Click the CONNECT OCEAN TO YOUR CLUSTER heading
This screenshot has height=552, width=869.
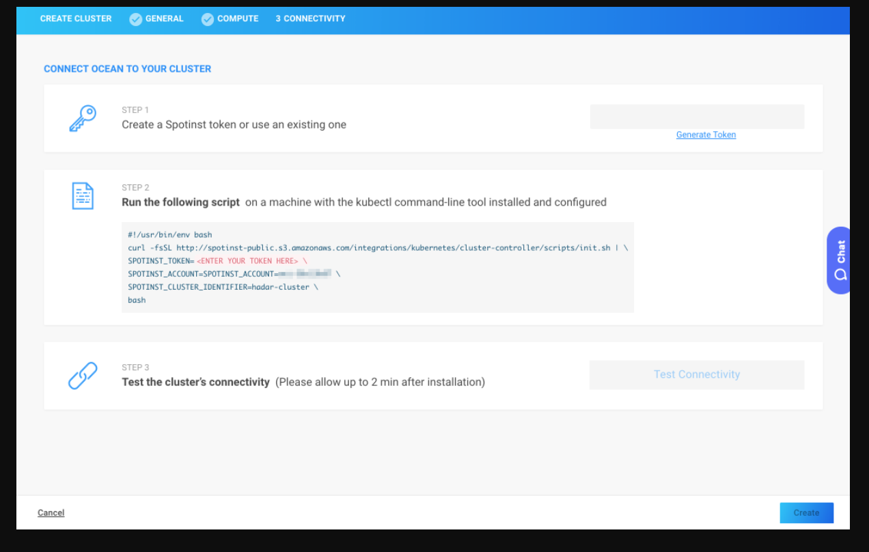(127, 69)
